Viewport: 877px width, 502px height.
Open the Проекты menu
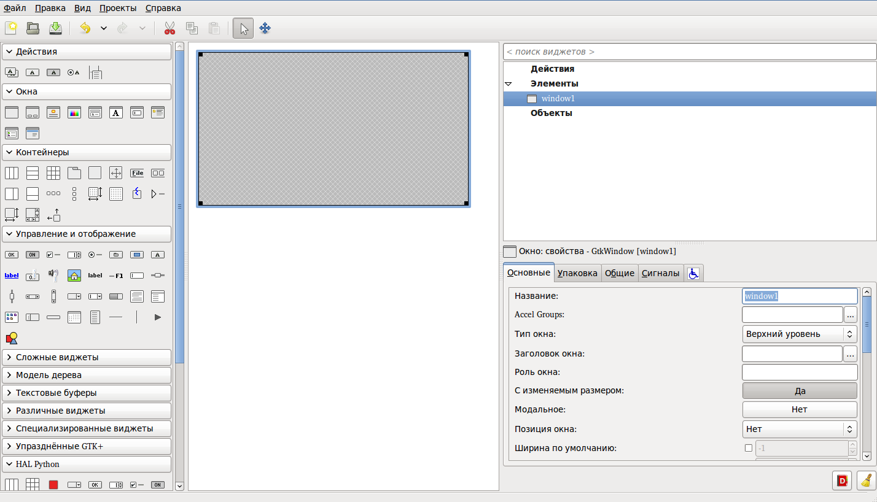(118, 8)
